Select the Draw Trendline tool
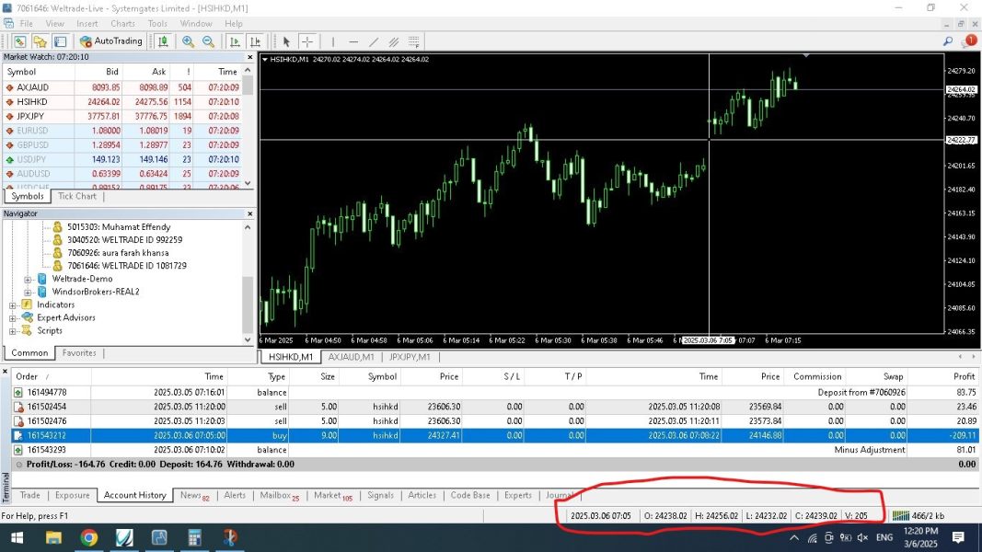The width and height of the screenshot is (982, 552). click(x=374, y=41)
